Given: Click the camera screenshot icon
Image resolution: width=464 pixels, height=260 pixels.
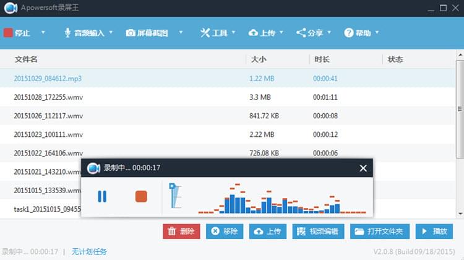Looking at the screenshot, I should pos(131,33).
